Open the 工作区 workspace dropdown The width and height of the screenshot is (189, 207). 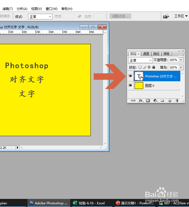181,16
